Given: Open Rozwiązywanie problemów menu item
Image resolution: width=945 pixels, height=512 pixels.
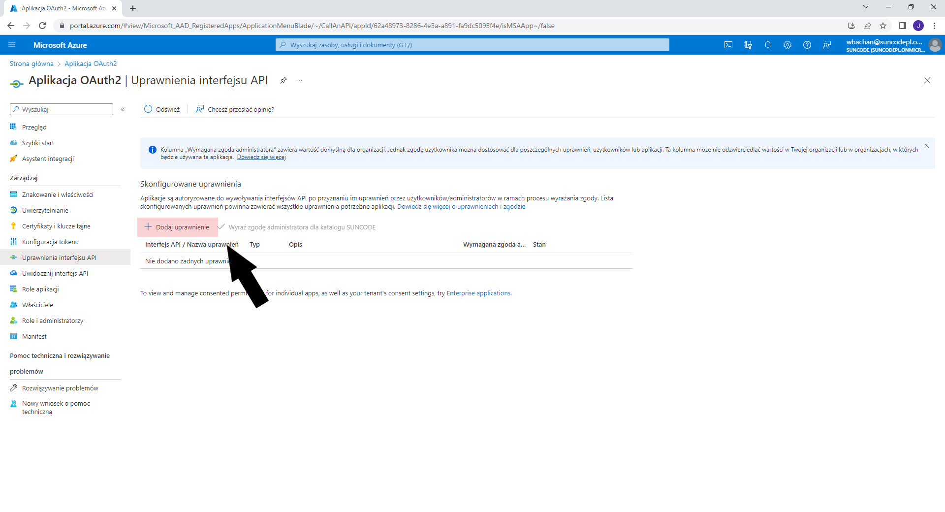Looking at the screenshot, I should point(60,388).
